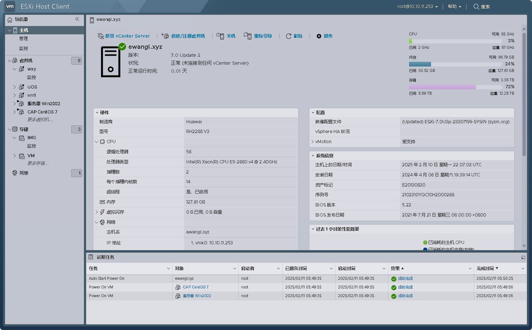Click the 服务器 Win2022 task object link

pyautogui.click(x=197, y=296)
